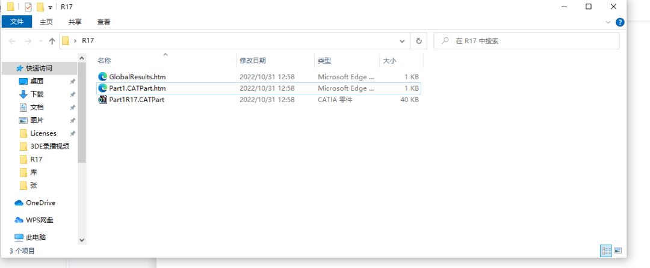
Task: Click the Edge icon of Part1.CATPart.htm
Action: 102,88
